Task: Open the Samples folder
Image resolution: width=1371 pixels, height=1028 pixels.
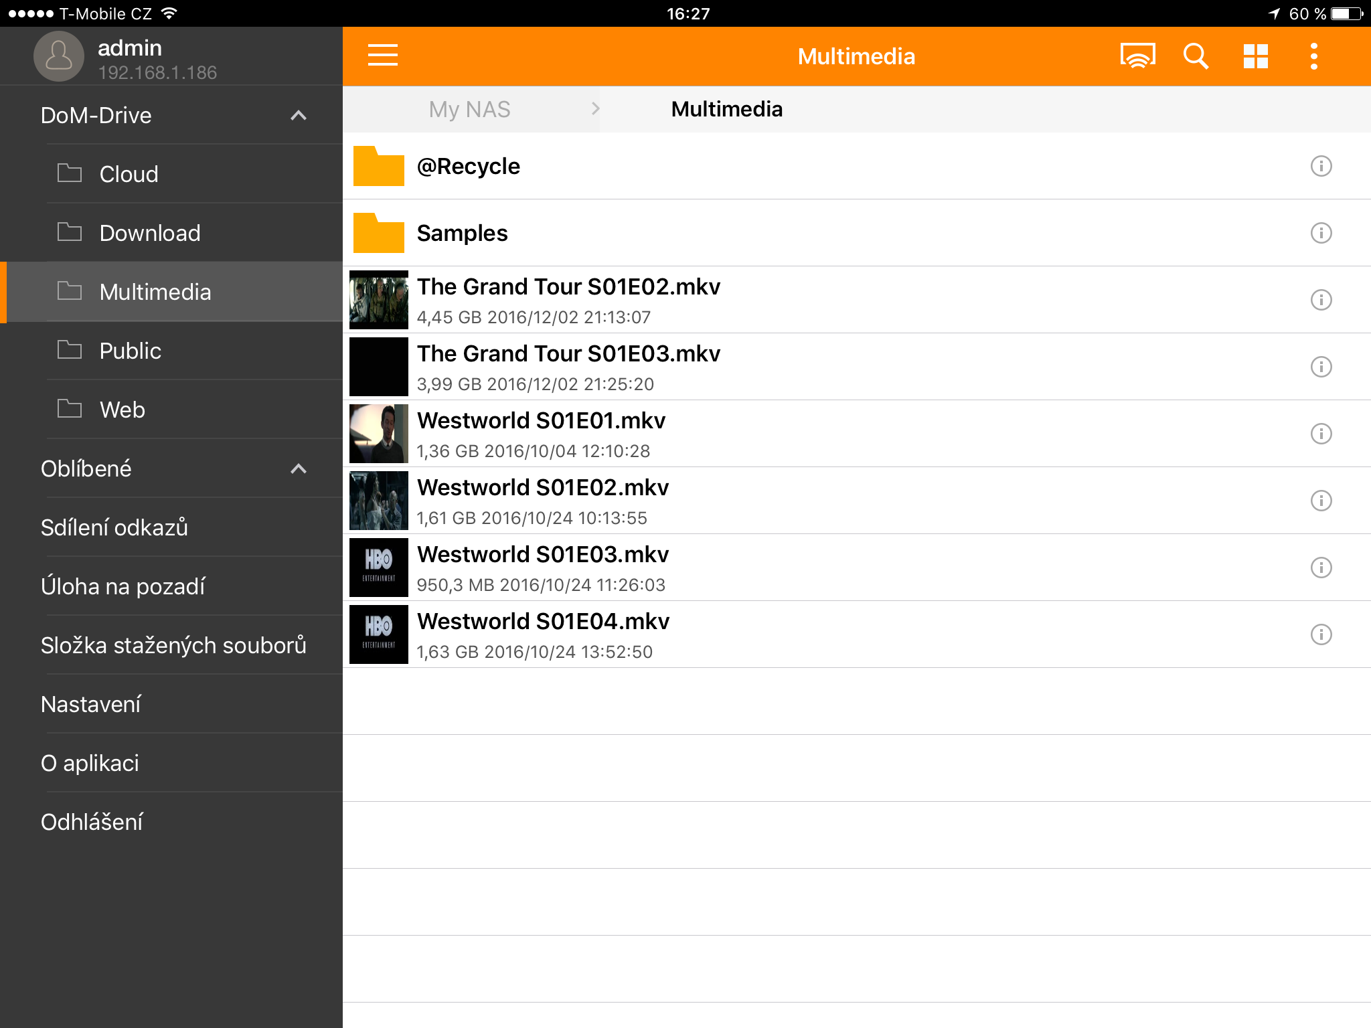Action: click(x=462, y=233)
